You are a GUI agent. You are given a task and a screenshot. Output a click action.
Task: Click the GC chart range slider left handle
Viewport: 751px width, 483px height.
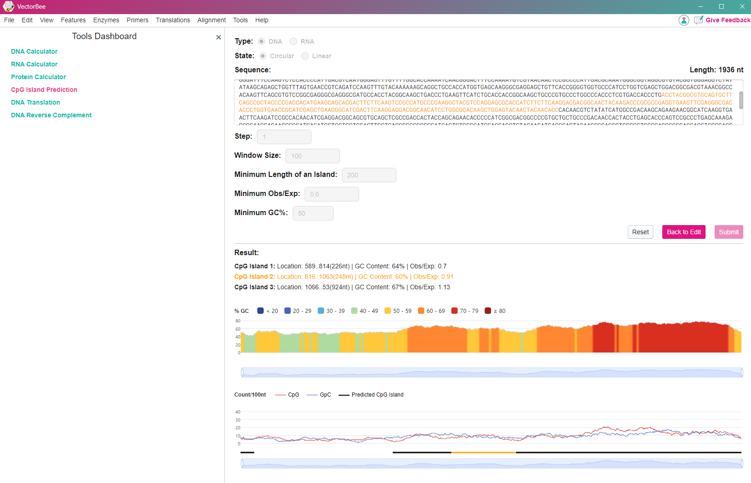pyautogui.click(x=242, y=372)
